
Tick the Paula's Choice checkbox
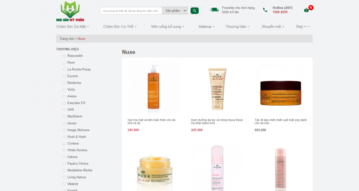pos(64,164)
